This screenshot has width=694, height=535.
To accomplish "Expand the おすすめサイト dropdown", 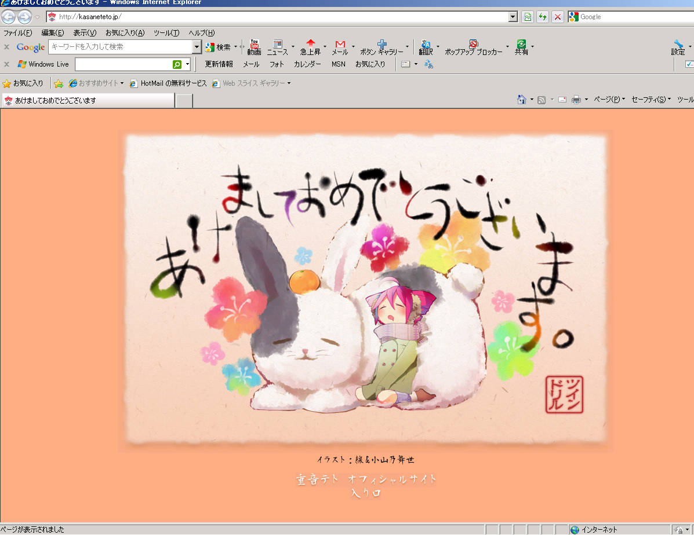I will pyautogui.click(x=122, y=83).
